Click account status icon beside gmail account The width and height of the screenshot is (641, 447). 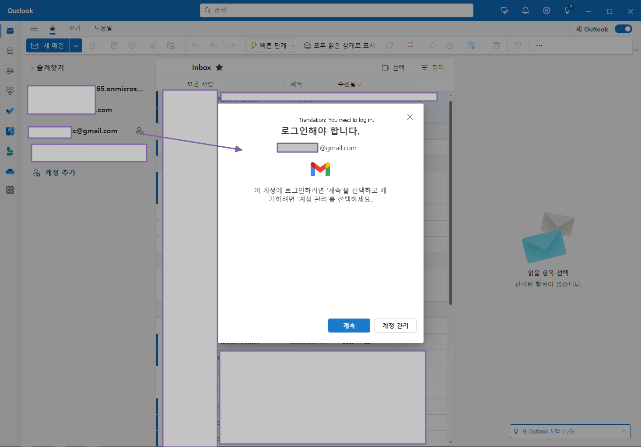140,131
